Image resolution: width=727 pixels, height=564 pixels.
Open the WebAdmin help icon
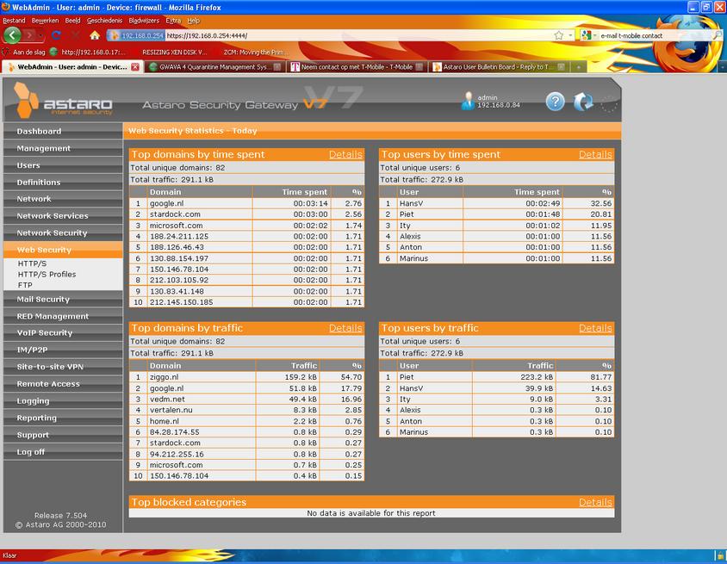(556, 102)
